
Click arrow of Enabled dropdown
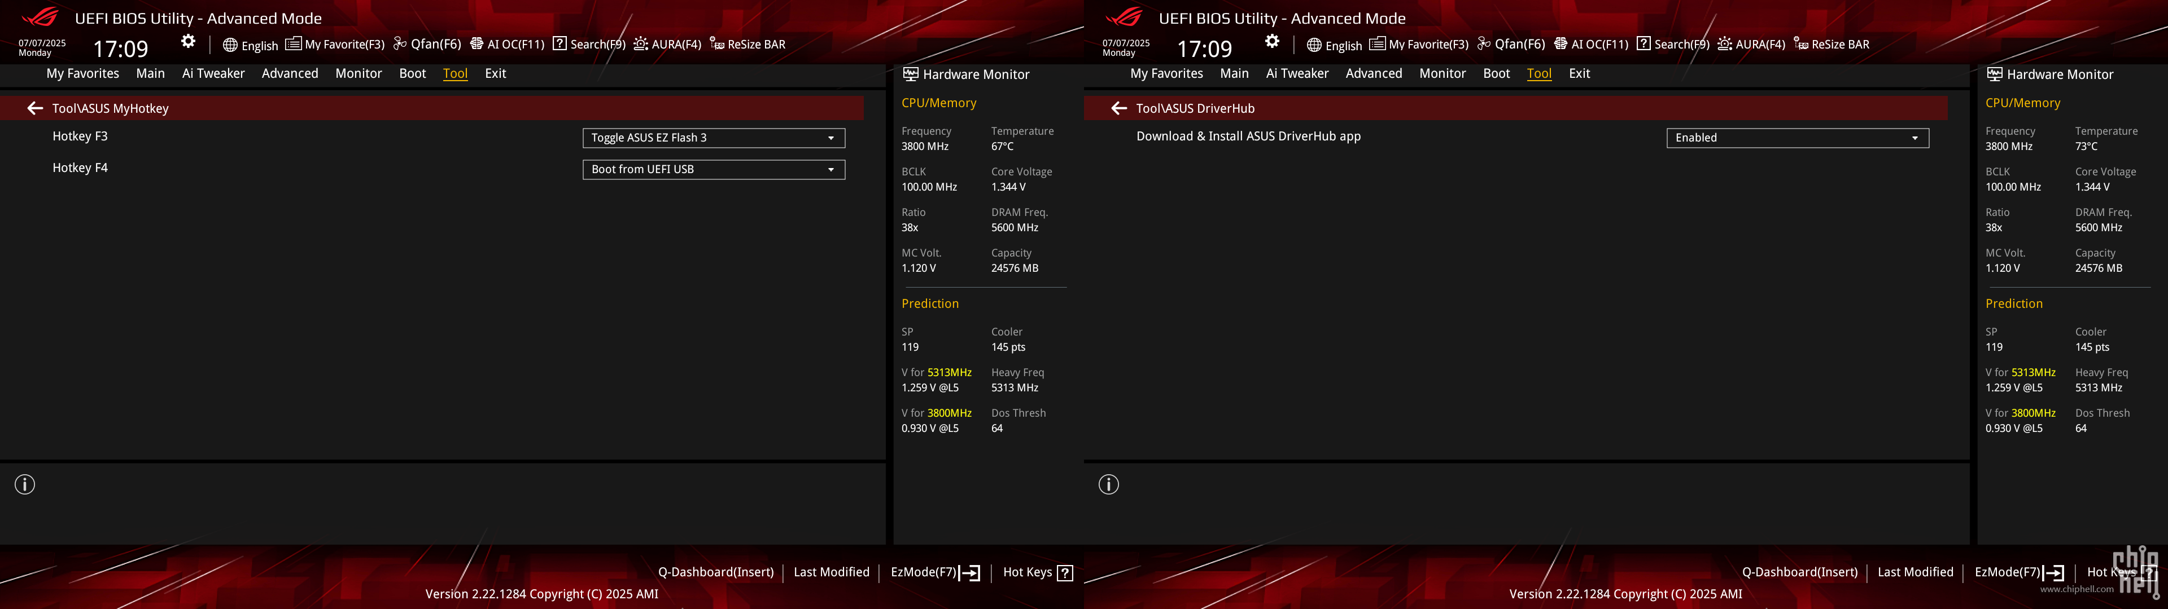(1915, 138)
